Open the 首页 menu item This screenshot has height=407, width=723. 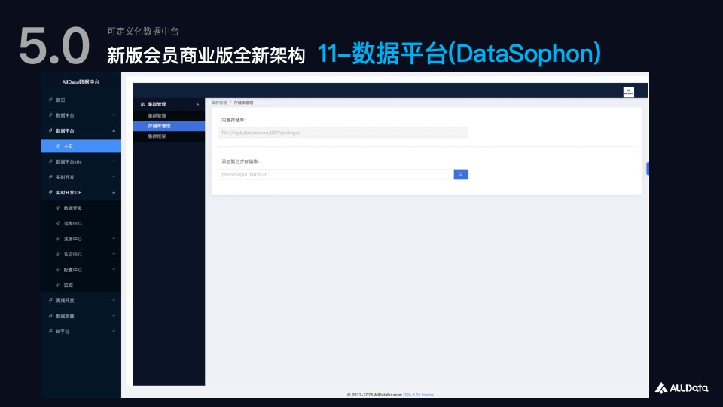click(x=81, y=99)
